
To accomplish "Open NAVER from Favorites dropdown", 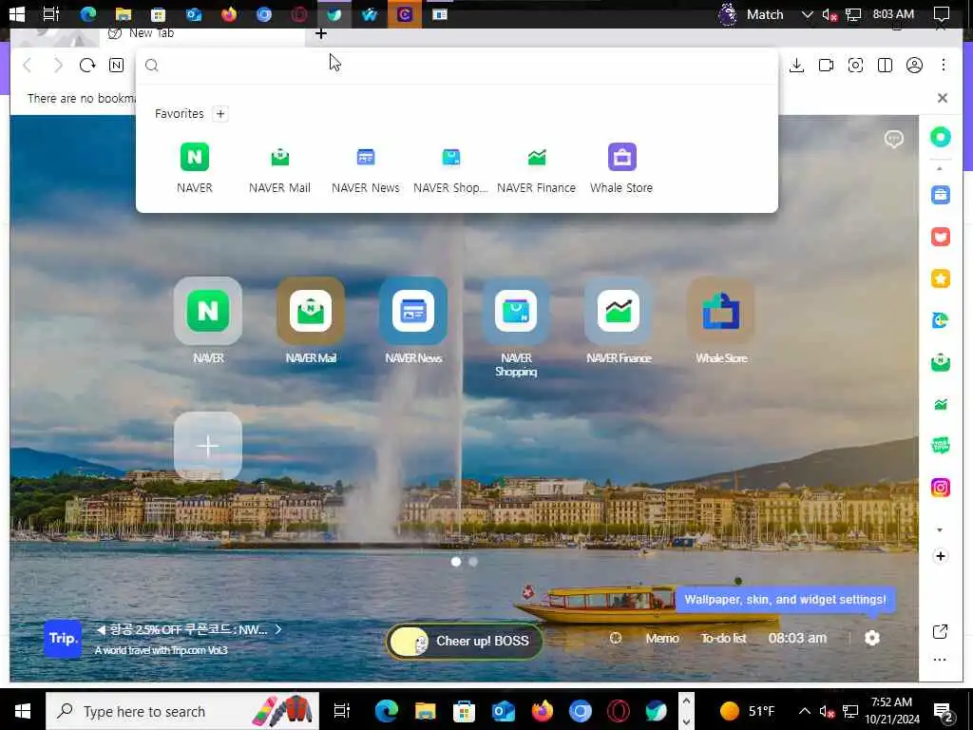I will coord(194,168).
